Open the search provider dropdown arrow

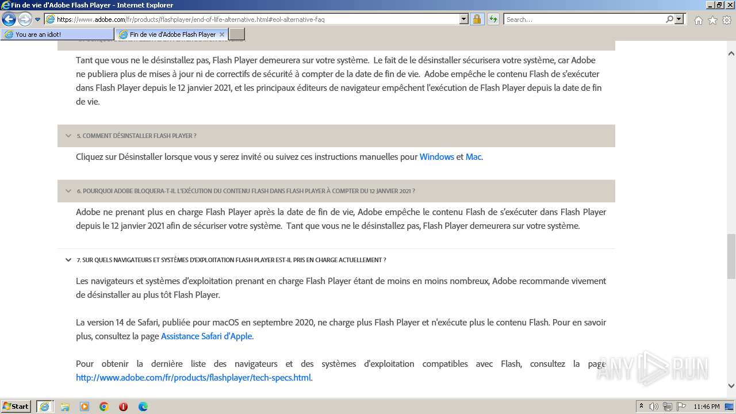[680, 20]
